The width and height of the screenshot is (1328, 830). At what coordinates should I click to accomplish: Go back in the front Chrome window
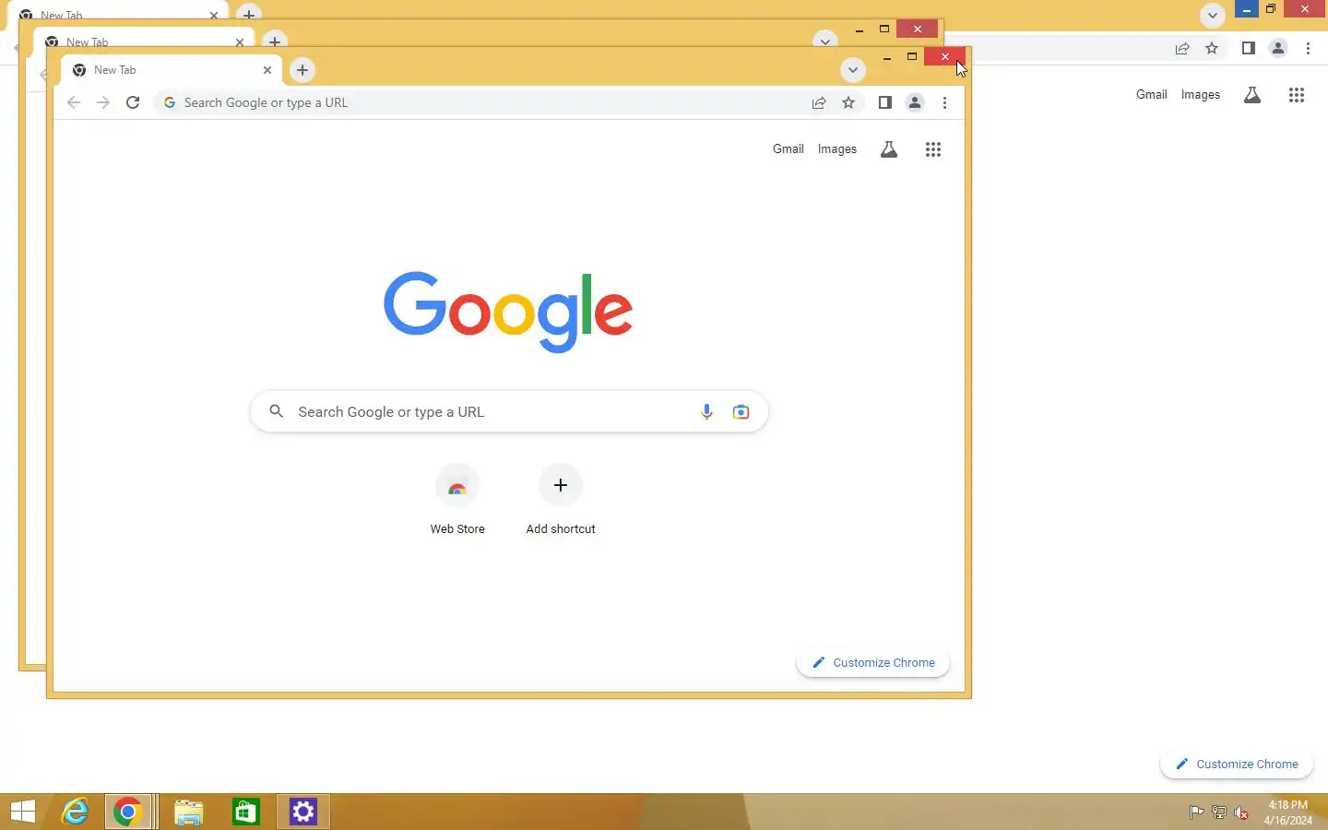[x=74, y=102]
